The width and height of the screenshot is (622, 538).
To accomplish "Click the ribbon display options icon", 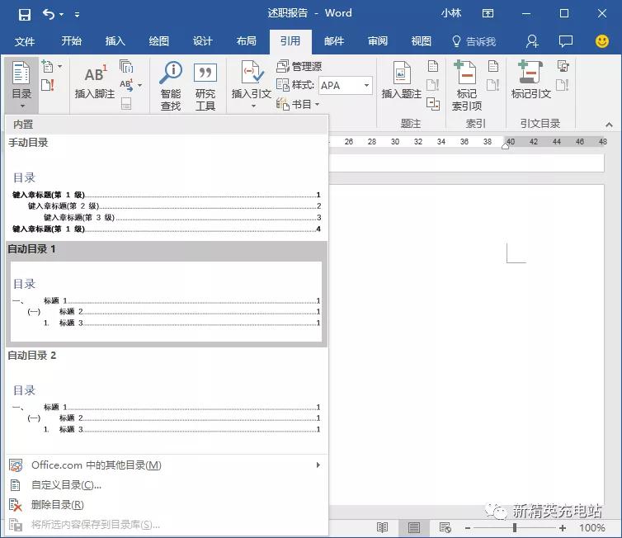I will [488, 13].
